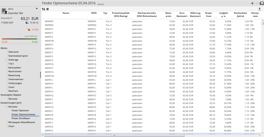Open the Aktie dropdown arrow

[37, 9]
